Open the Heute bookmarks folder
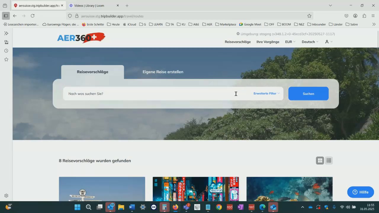The width and height of the screenshot is (379, 213). (113, 24)
